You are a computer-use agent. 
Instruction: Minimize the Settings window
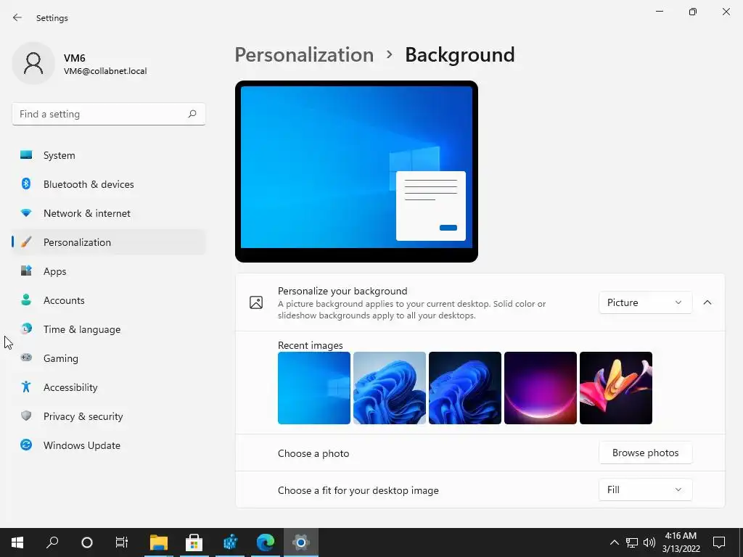coord(659,12)
